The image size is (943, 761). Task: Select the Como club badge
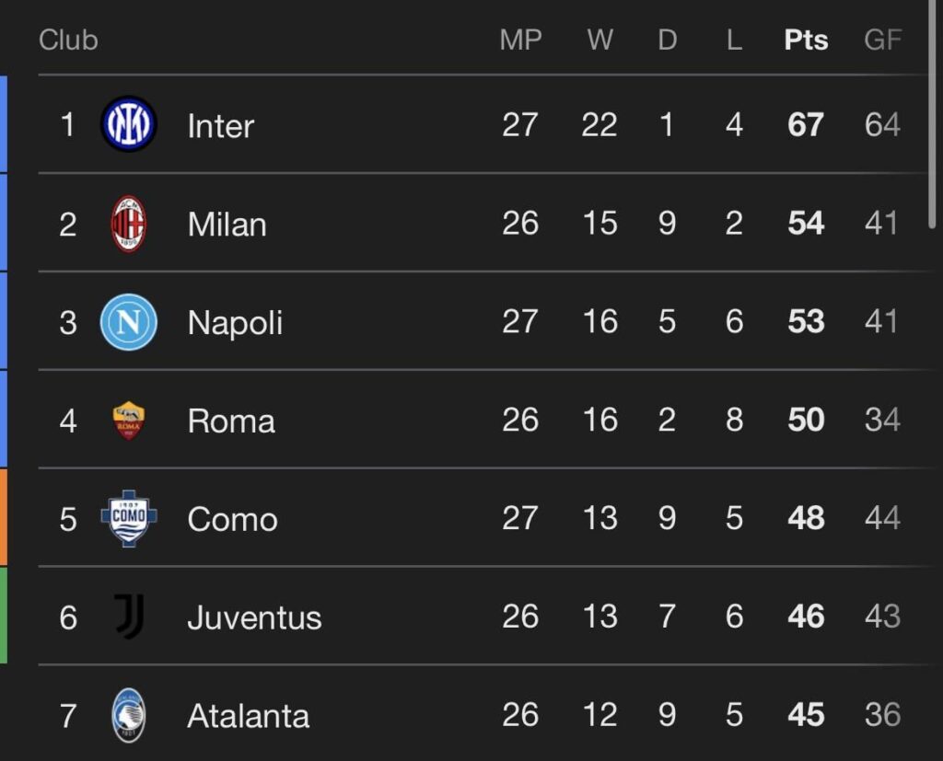(x=129, y=519)
